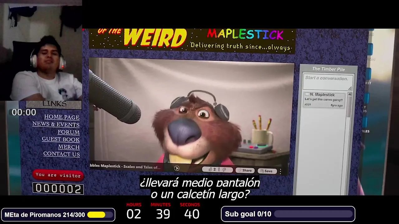The height and width of the screenshot is (224, 399).
Task: Click the WEIRD site banner heading
Action: (155, 38)
